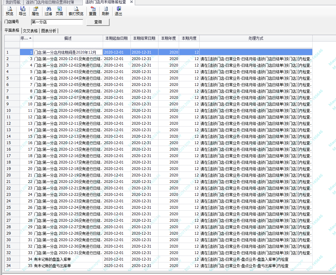Select row header number 34

tap(12, 266)
